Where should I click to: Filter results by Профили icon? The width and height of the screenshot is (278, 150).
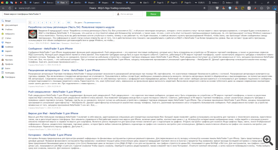3,64
